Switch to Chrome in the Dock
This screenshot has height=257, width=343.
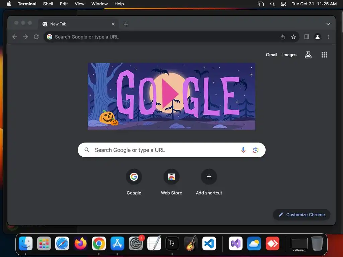coord(99,244)
